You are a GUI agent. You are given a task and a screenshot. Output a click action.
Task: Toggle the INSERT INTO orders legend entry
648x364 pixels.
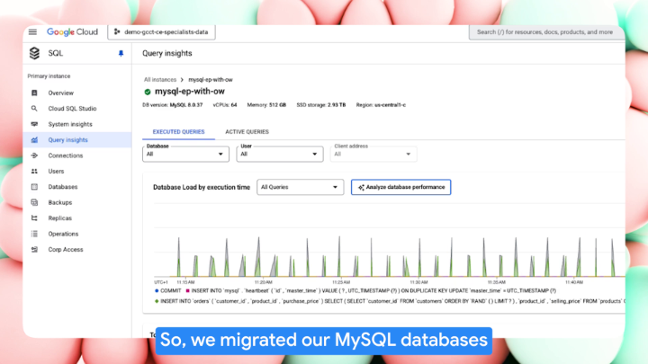coord(390,301)
